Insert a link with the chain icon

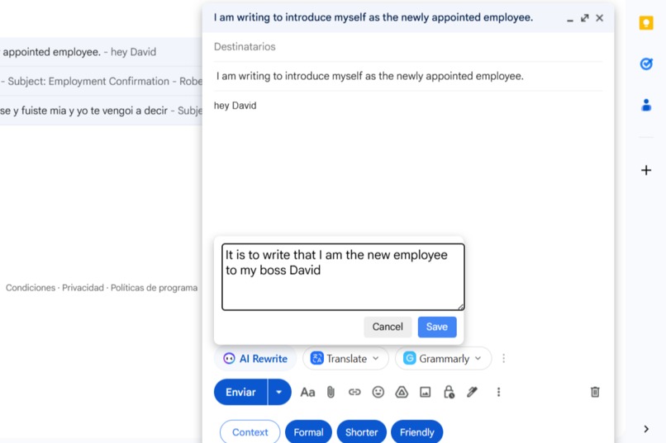(354, 392)
